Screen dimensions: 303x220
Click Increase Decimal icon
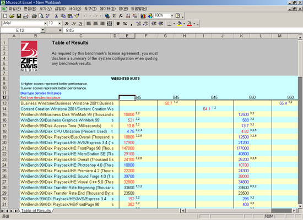click(138, 24)
